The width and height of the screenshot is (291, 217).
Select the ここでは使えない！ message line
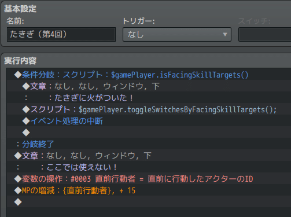(x=149, y=167)
